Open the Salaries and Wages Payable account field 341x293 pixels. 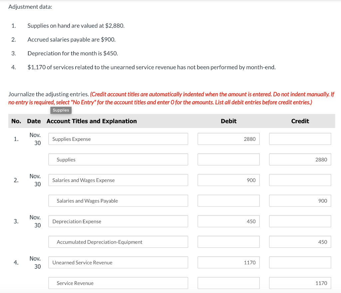click(118, 201)
